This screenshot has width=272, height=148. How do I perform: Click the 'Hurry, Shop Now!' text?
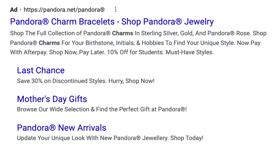coord(131,81)
